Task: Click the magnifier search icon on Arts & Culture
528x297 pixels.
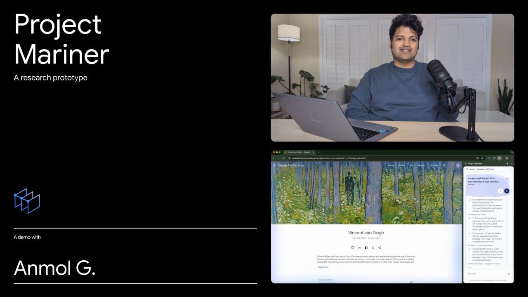Action: point(444,165)
